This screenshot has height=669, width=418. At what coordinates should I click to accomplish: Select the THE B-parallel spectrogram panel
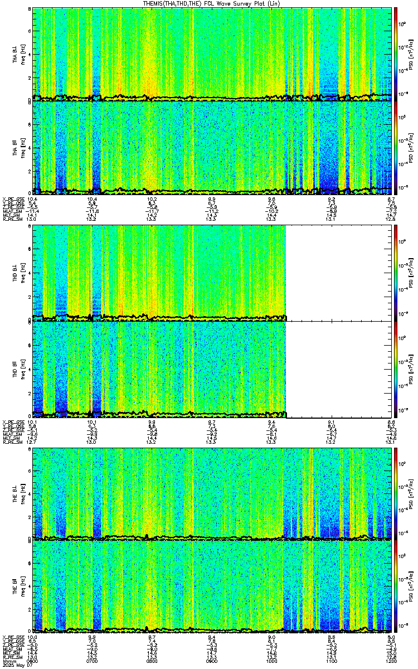(212, 588)
